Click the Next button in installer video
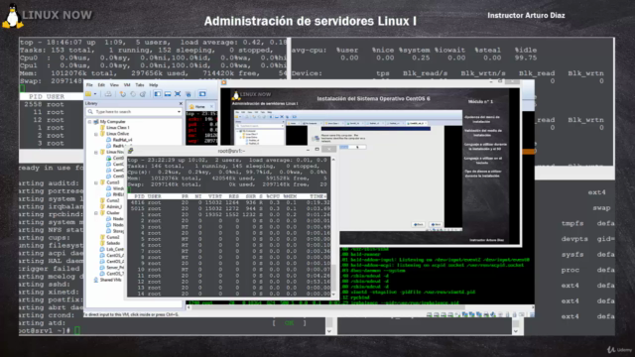 click(436, 224)
